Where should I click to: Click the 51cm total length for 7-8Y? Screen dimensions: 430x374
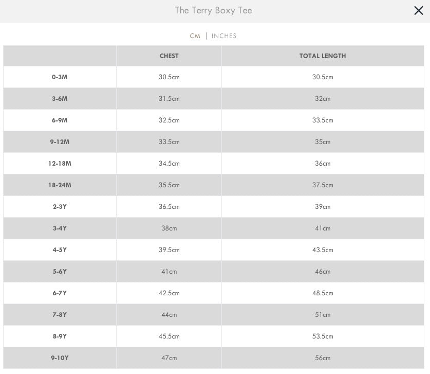click(323, 315)
